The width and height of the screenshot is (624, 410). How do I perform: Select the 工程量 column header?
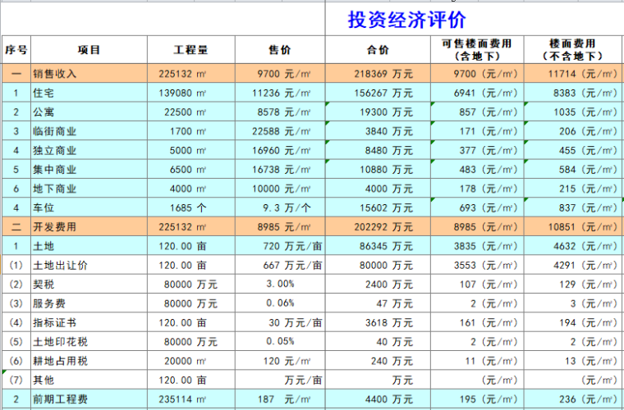(x=190, y=50)
